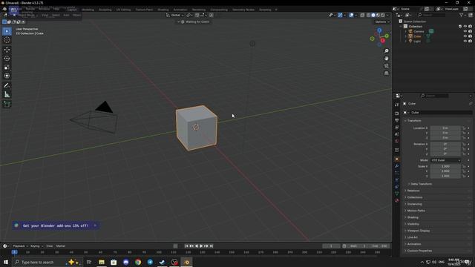Click the Scale X value field
The image size is (475, 267).
[x=445, y=166]
